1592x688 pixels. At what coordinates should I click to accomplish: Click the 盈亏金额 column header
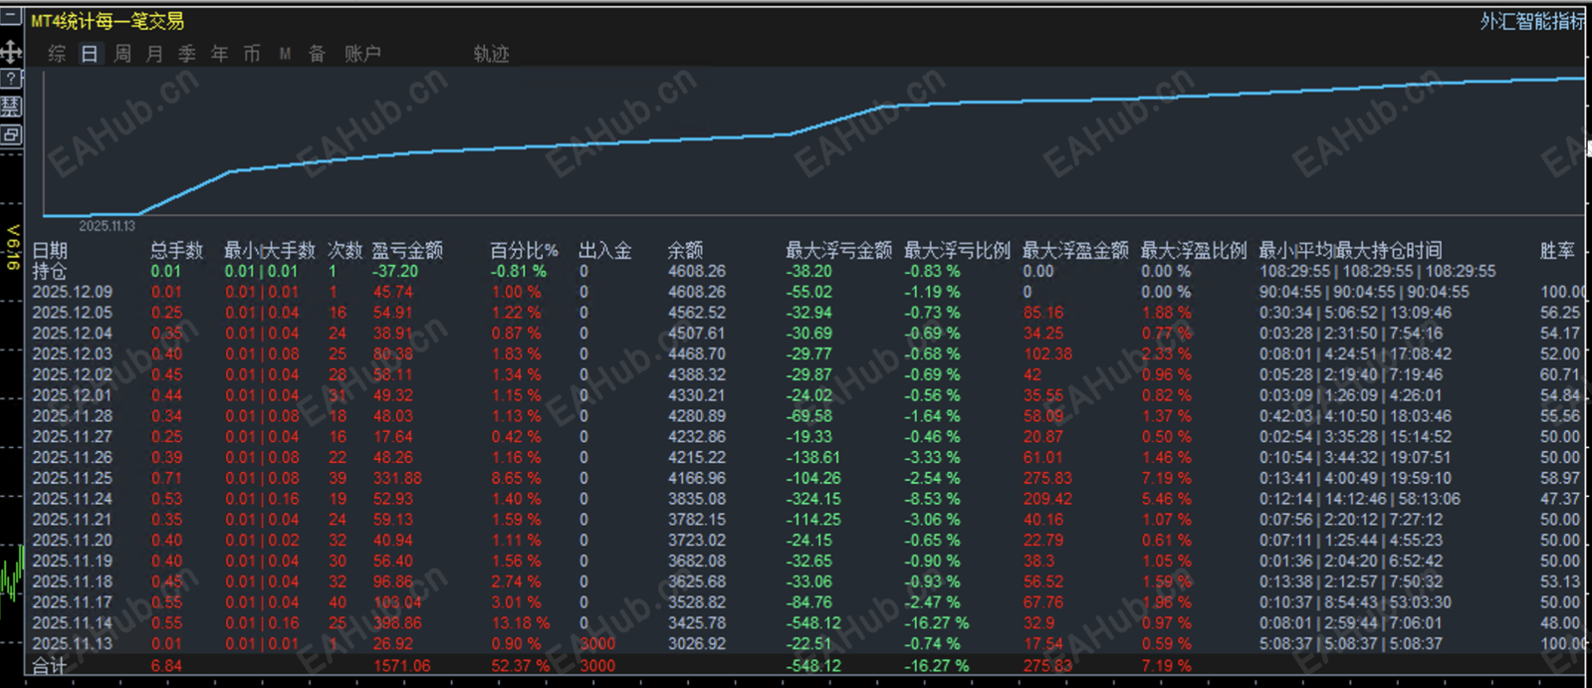coord(407,250)
